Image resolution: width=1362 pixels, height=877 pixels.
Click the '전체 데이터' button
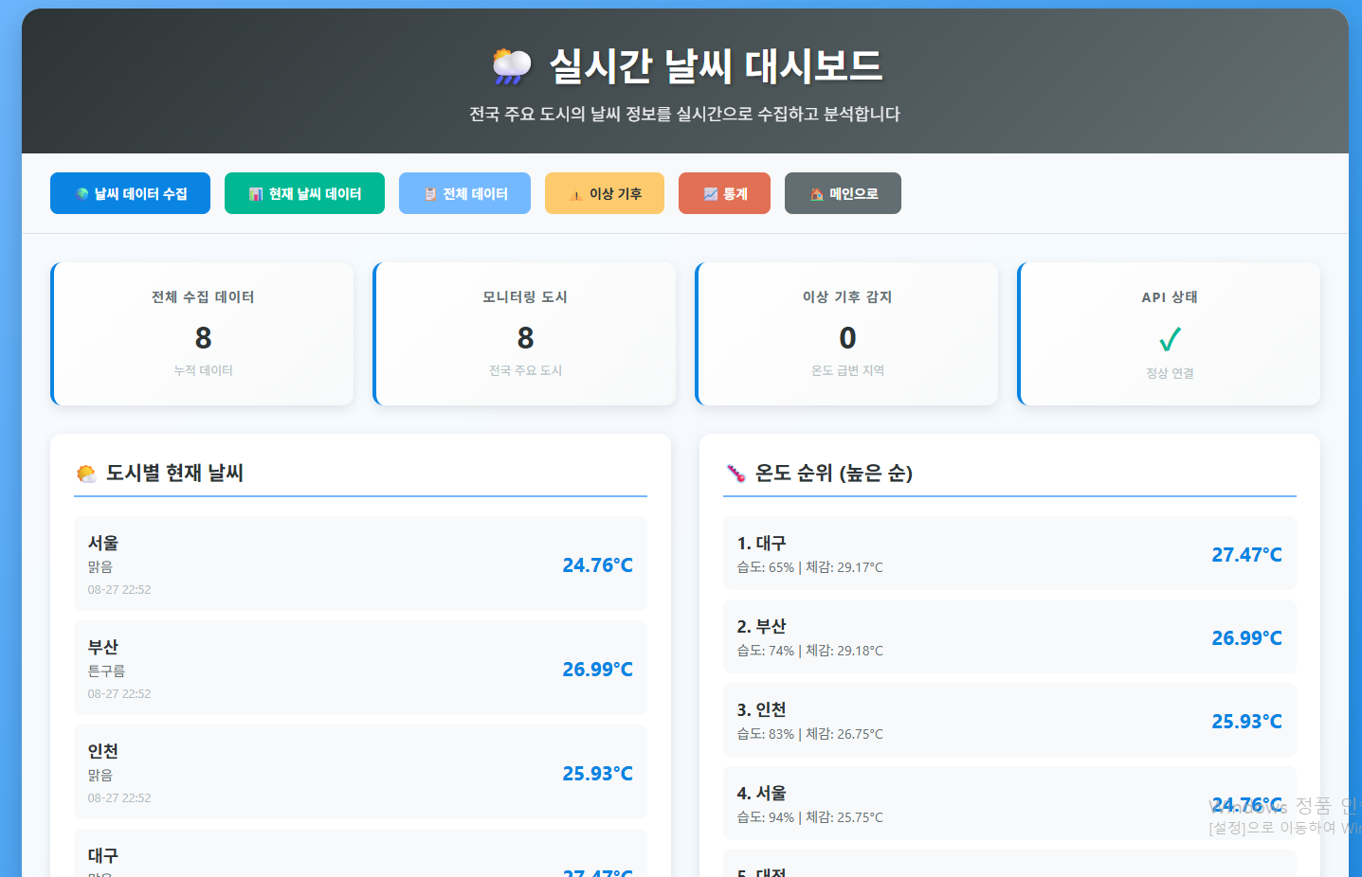click(464, 193)
